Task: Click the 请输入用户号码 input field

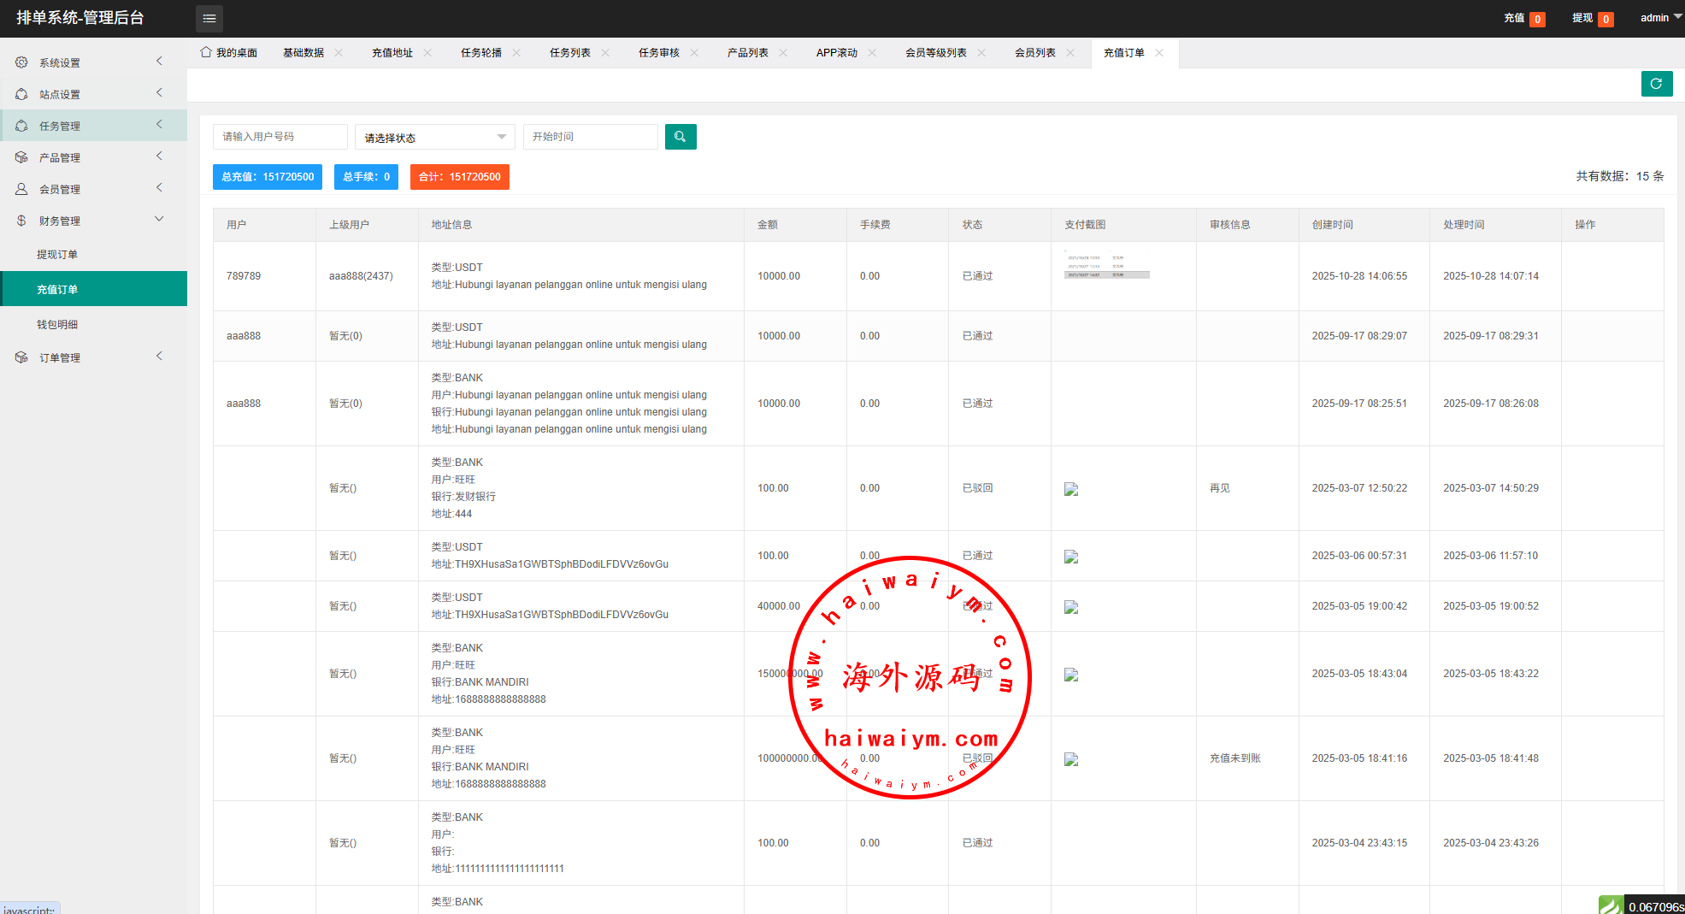Action: (280, 137)
